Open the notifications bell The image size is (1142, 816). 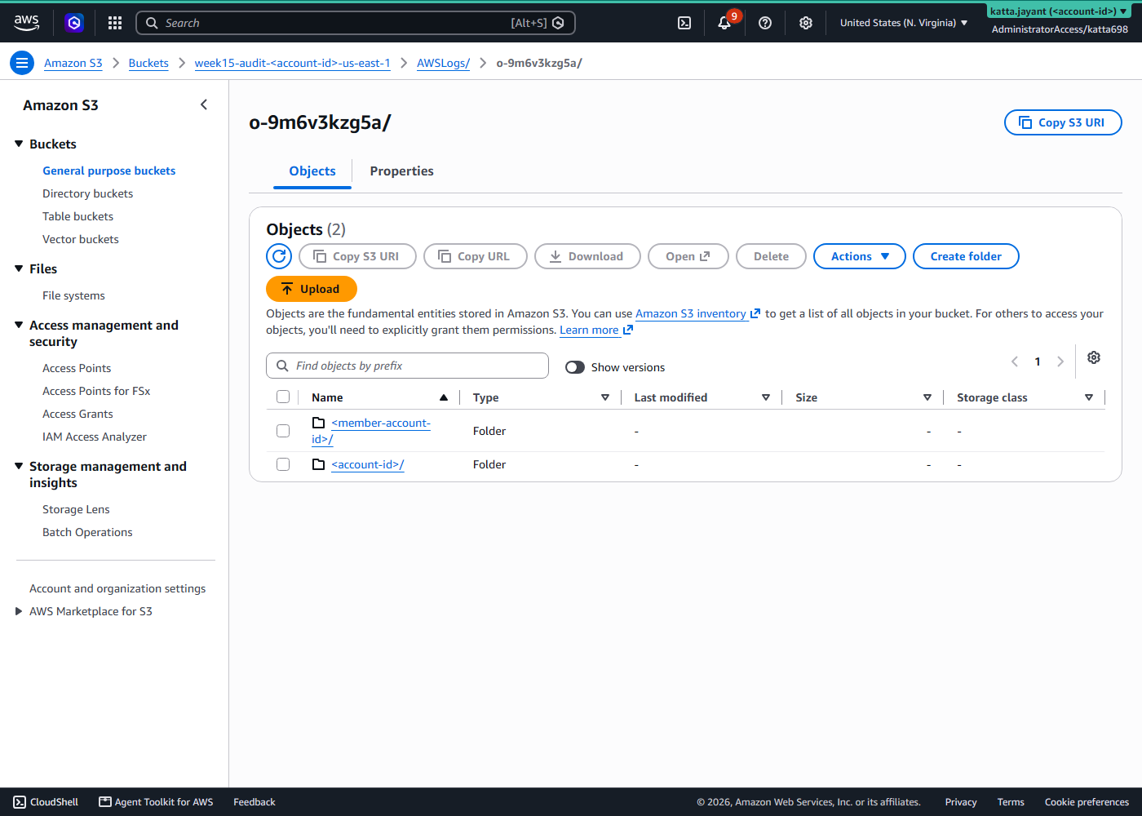724,23
